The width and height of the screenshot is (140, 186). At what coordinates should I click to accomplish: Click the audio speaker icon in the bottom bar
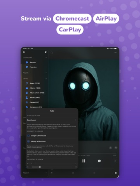(52, 173)
